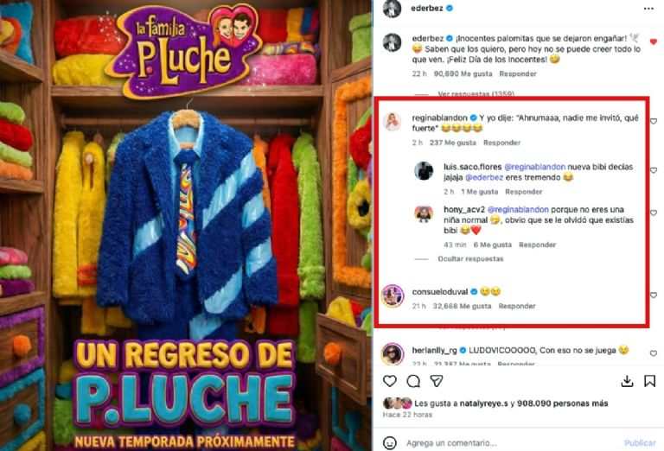Screen dimensions: 664x451
Task: Like herlanlly_rg's comment heart
Action: 654,353
